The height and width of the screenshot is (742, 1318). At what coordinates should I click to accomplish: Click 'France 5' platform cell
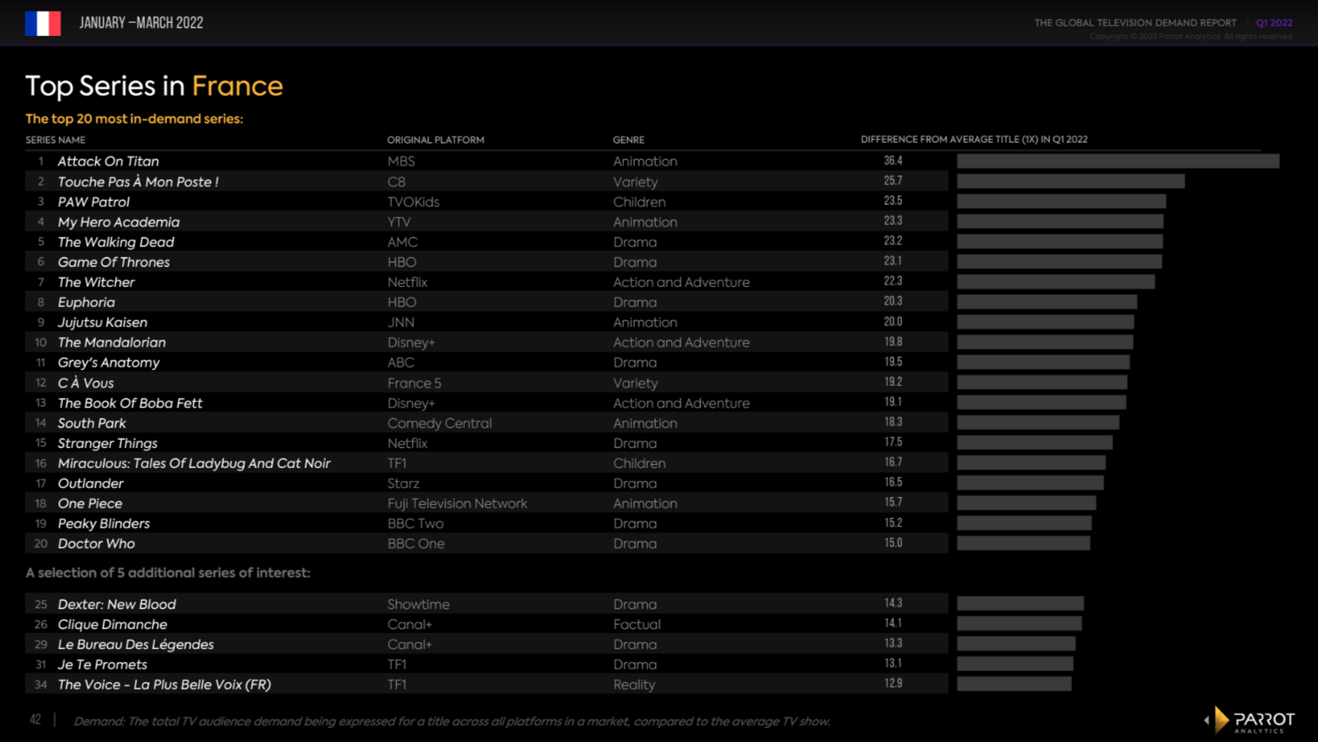tap(414, 383)
